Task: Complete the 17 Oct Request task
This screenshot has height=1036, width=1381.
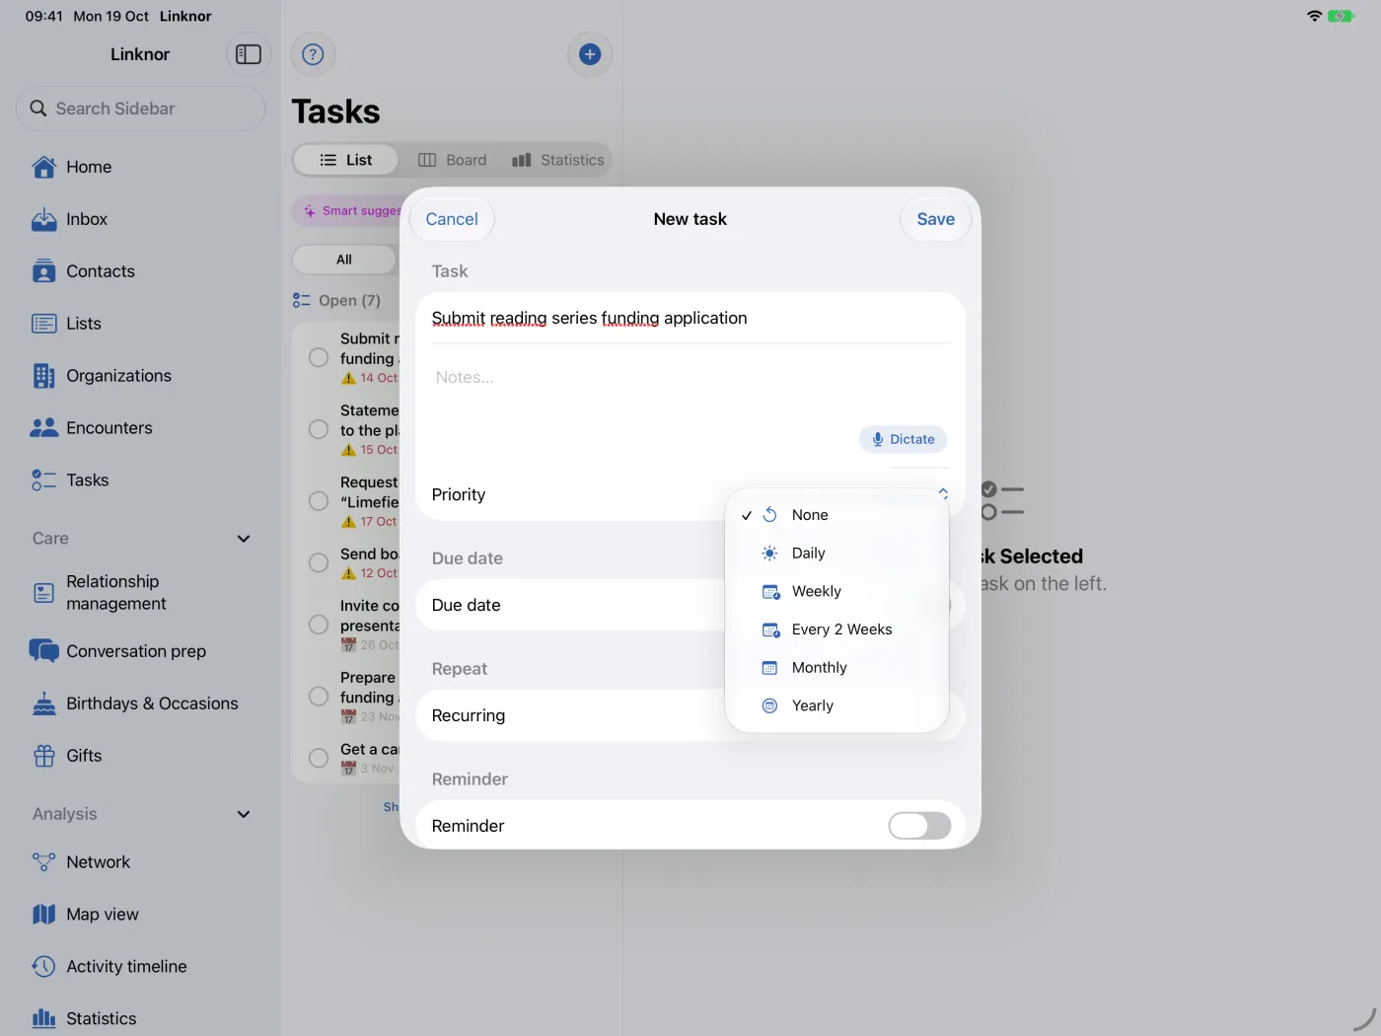Action: [x=319, y=501]
